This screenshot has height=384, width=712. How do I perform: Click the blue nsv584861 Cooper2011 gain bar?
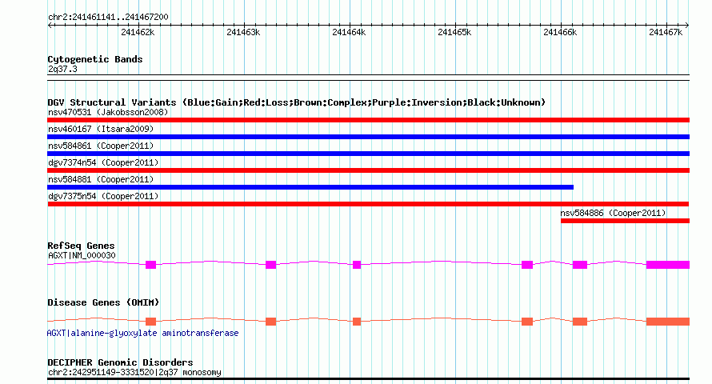tap(368, 154)
